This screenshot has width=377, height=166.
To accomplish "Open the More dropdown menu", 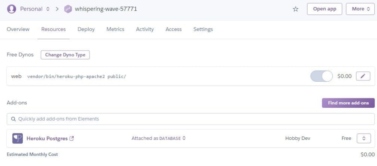I will click(x=360, y=9).
